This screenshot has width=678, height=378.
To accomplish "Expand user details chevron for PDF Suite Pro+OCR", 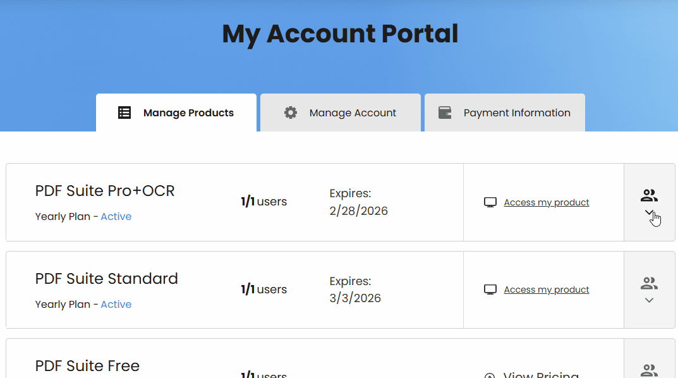I will 648,212.
